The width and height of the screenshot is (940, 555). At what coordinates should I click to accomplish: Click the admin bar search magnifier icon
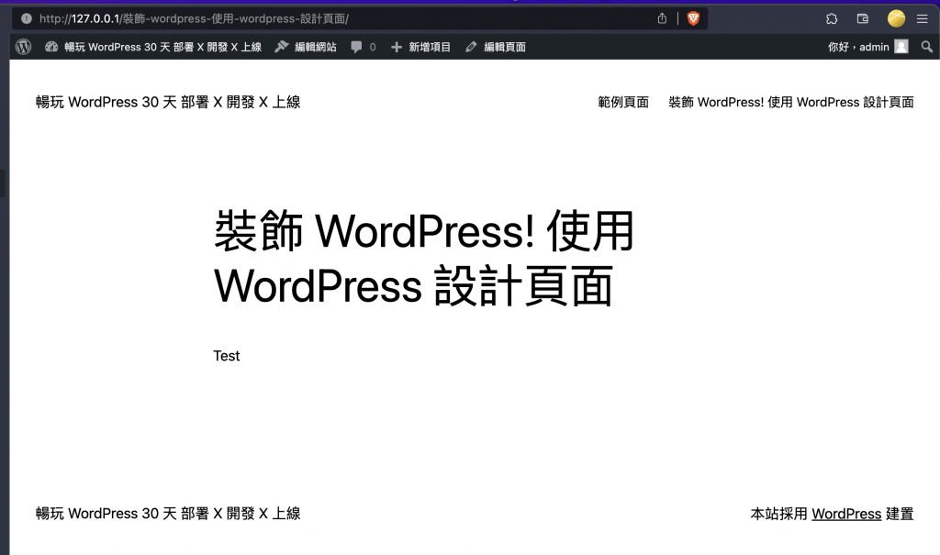point(927,47)
